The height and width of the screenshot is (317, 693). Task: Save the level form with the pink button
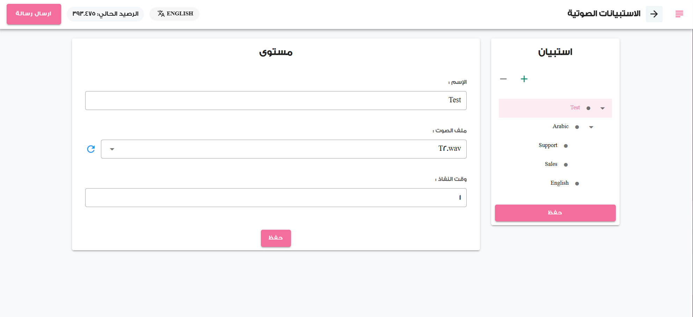coord(276,238)
